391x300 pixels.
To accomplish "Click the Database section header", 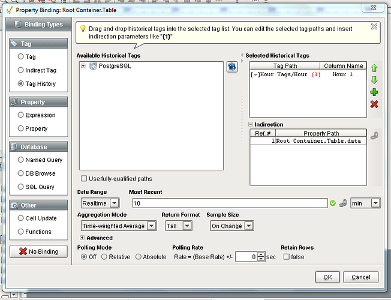I will [38, 147].
